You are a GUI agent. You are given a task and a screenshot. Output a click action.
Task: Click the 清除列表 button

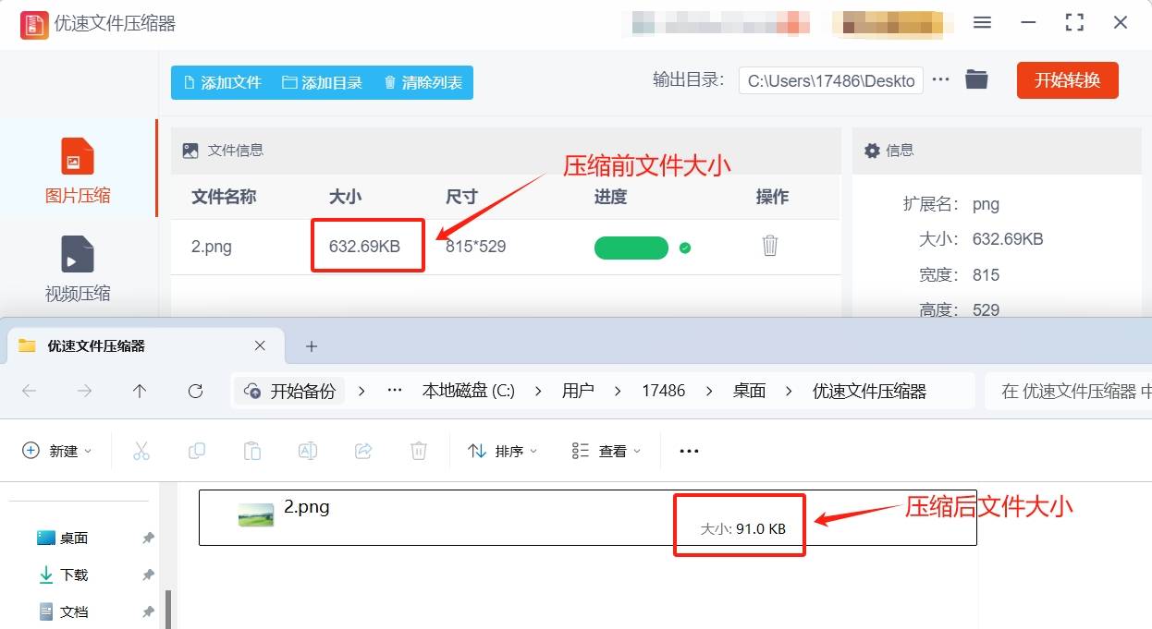pos(422,82)
